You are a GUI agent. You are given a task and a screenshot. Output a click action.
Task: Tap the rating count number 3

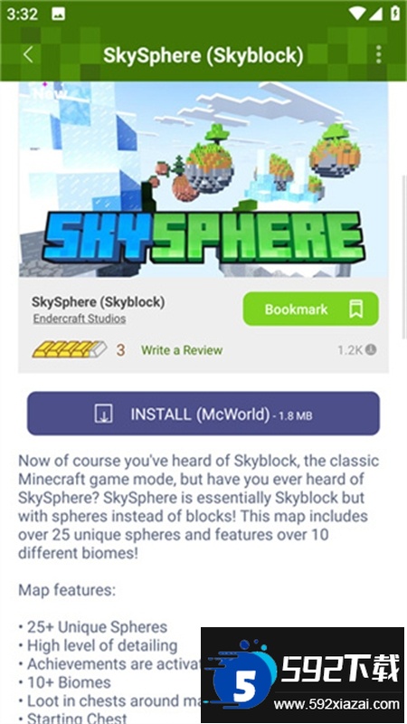coord(120,350)
